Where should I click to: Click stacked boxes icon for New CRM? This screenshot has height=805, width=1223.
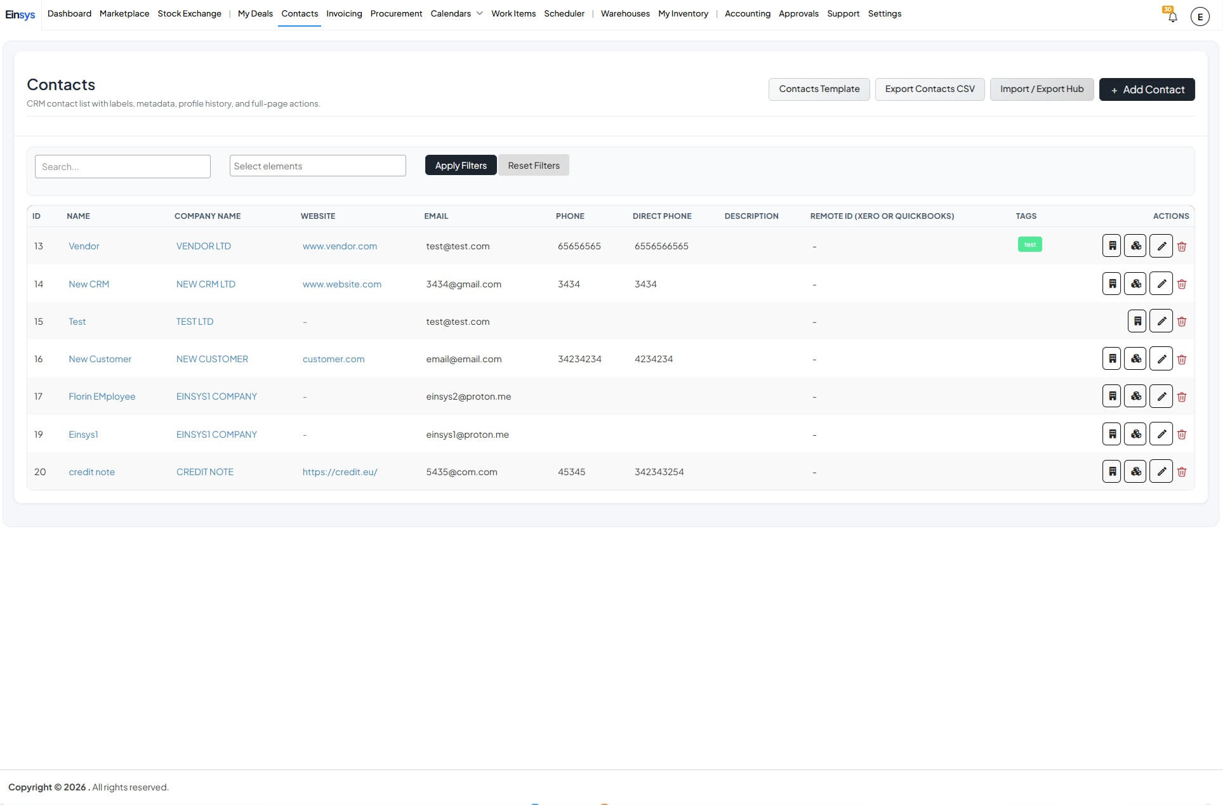tap(1135, 284)
